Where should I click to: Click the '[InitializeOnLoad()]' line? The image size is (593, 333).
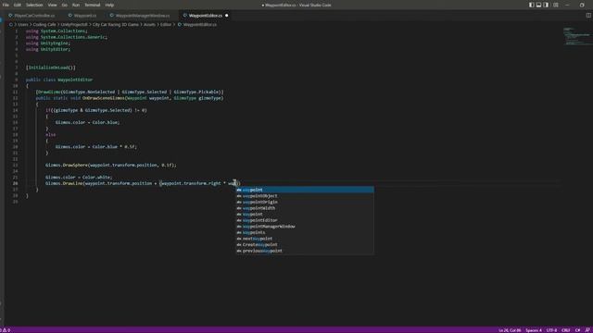(51, 68)
